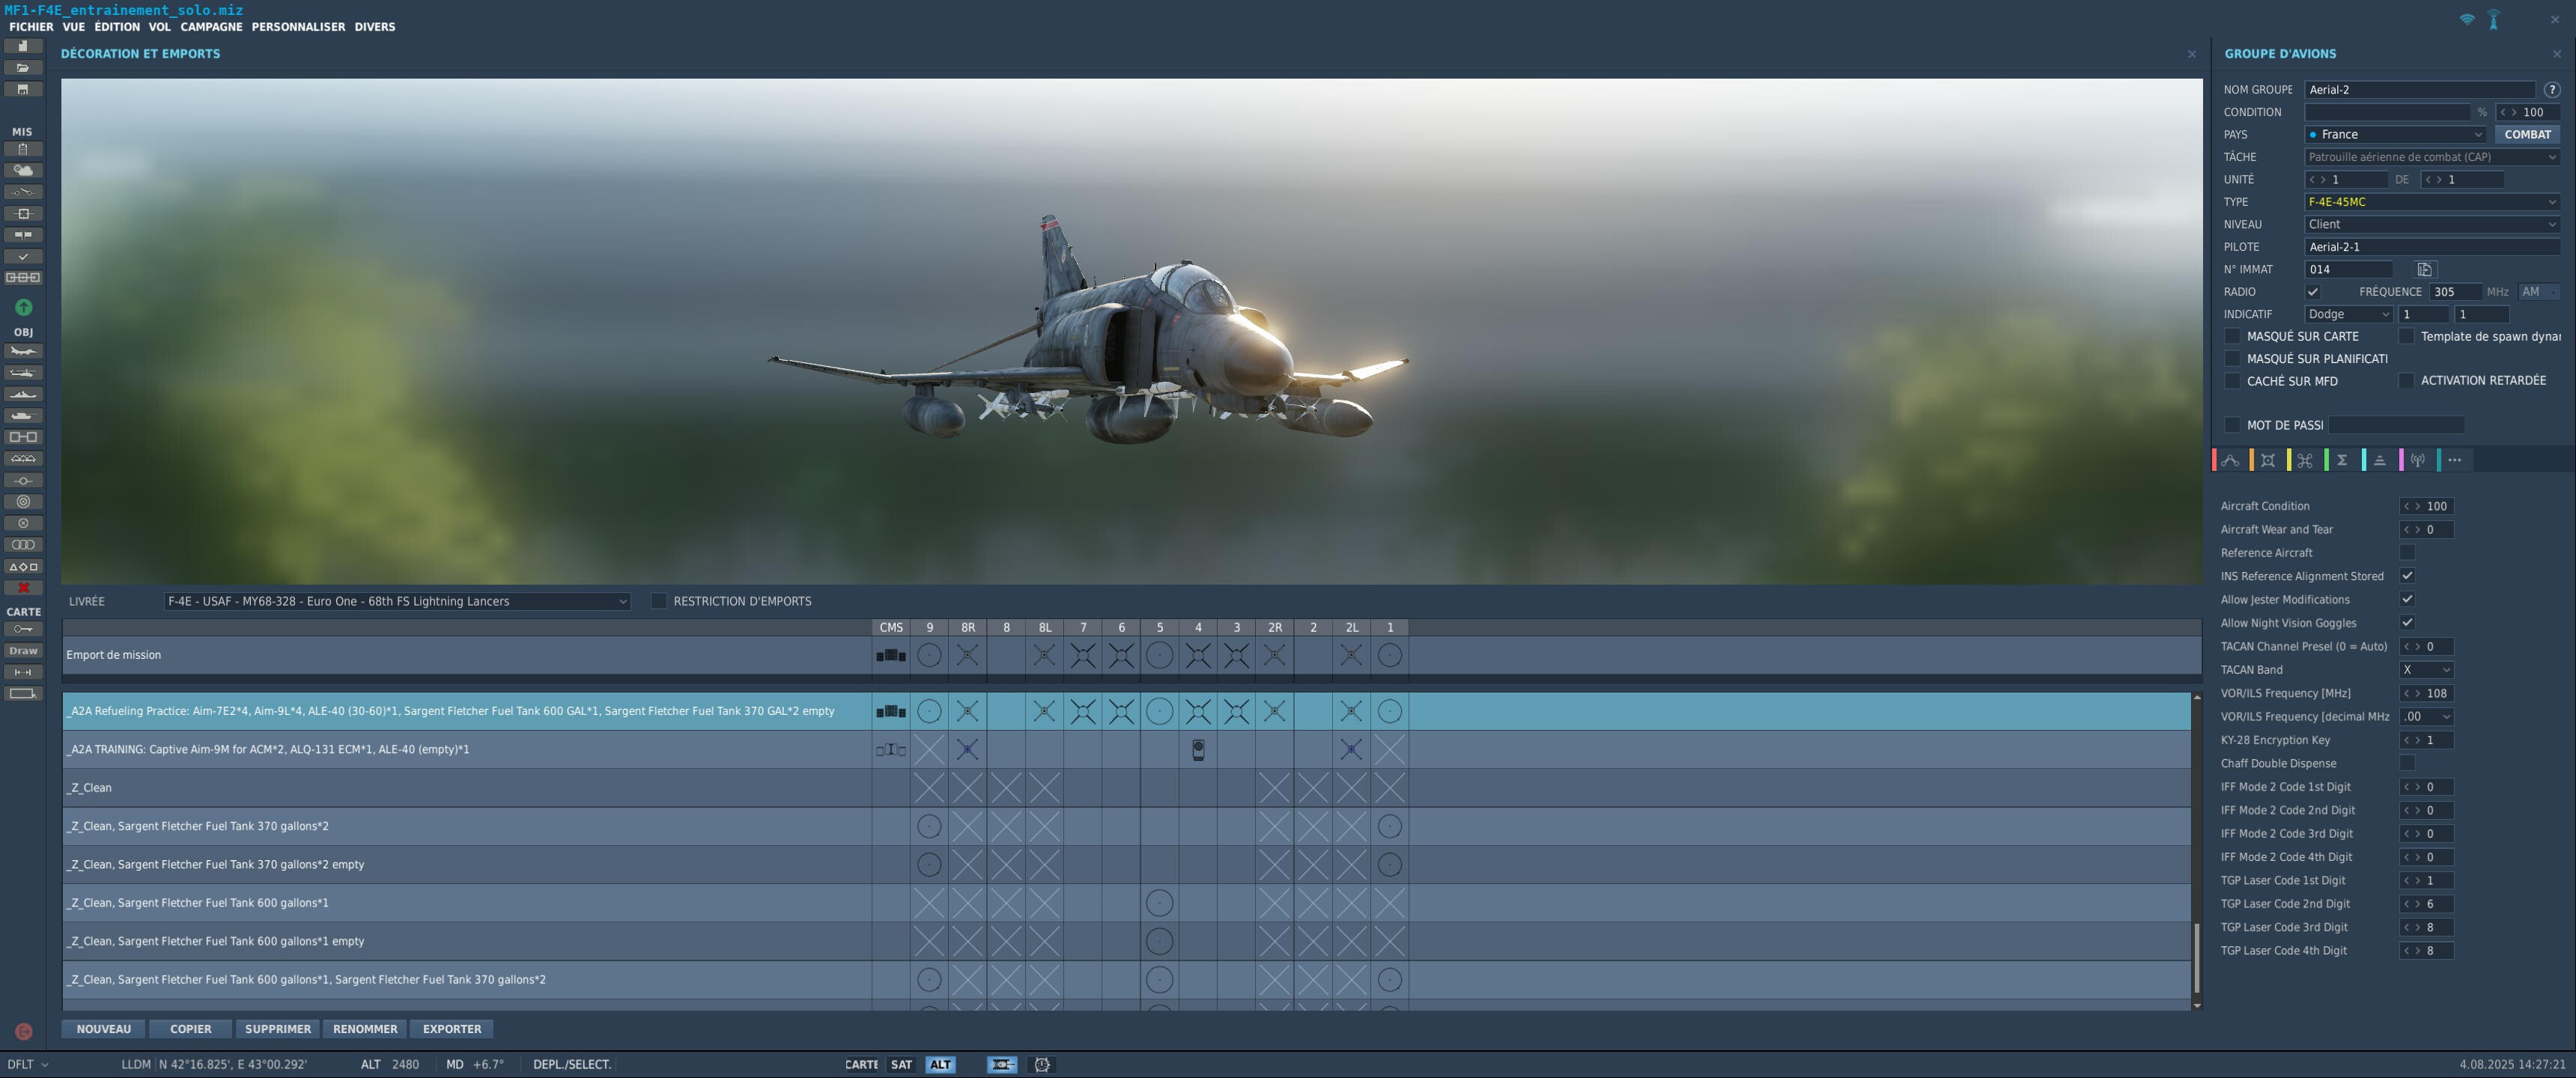
Task: Open the Campagne menu
Action: tap(211, 27)
